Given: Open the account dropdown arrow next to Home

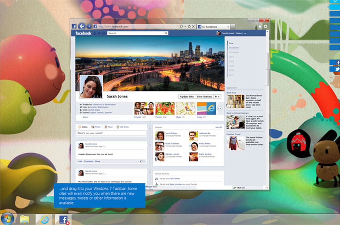Looking at the screenshot, I should click(x=245, y=33).
